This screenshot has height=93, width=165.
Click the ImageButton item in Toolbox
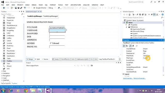coord(11,28)
